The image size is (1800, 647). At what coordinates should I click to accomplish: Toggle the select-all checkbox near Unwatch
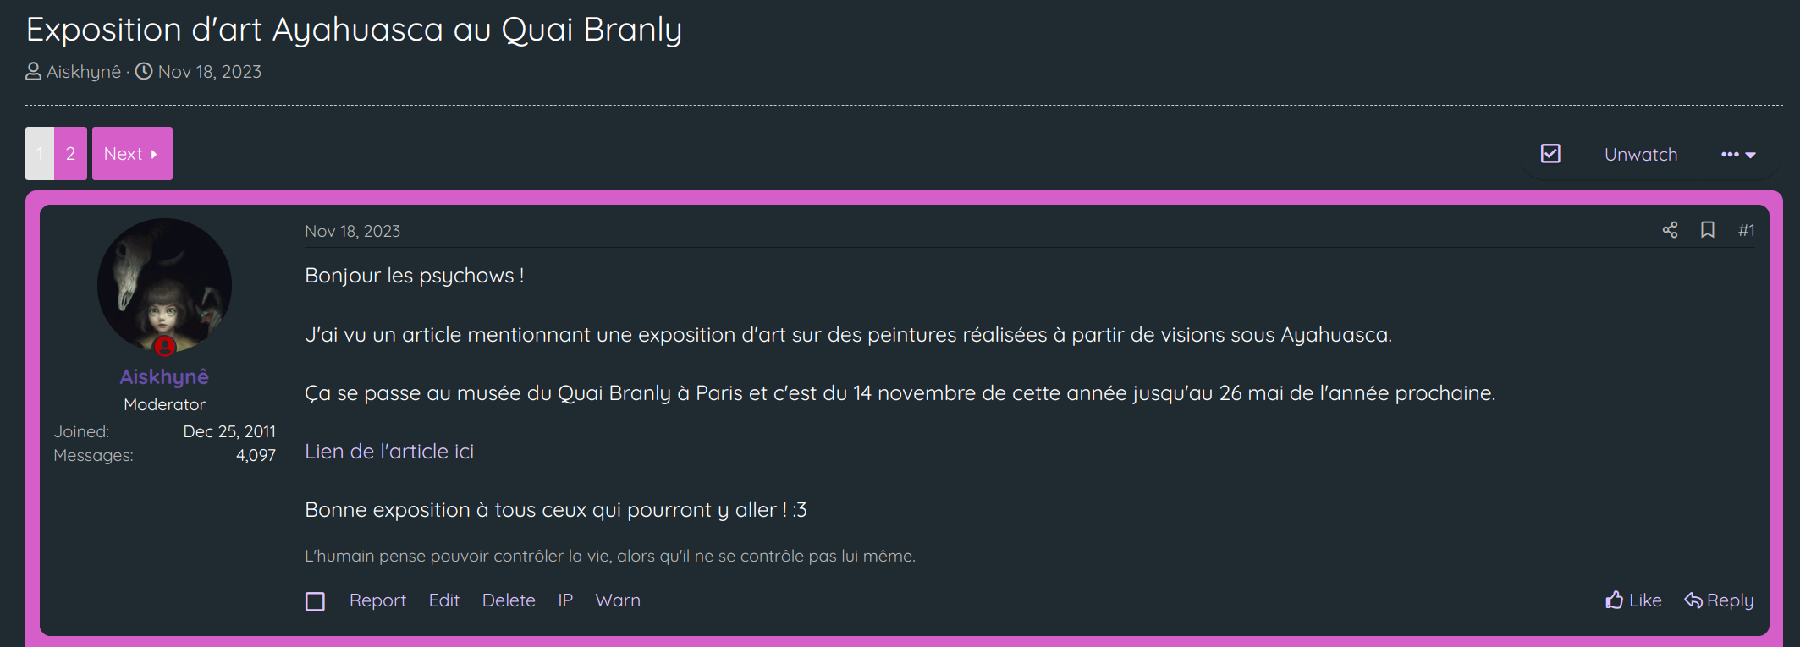pos(1550,154)
